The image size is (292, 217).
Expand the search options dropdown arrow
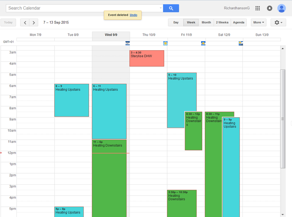[x=161, y=8]
